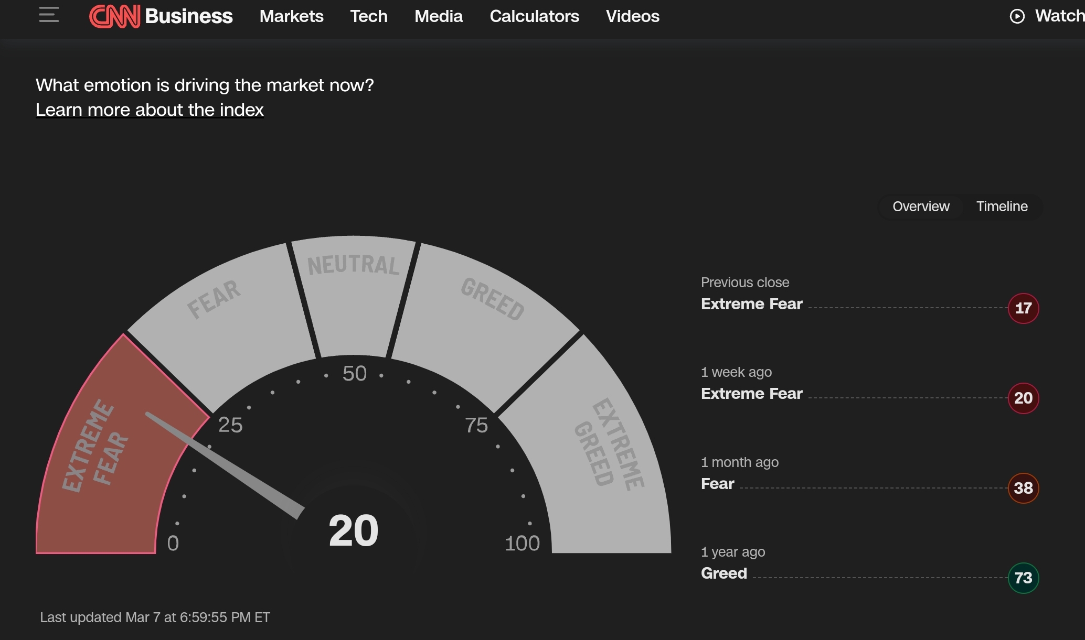Open Learn more about the index link
Image resolution: width=1085 pixels, height=640 pixels.
pyautogui.click(x=150, y=110)
